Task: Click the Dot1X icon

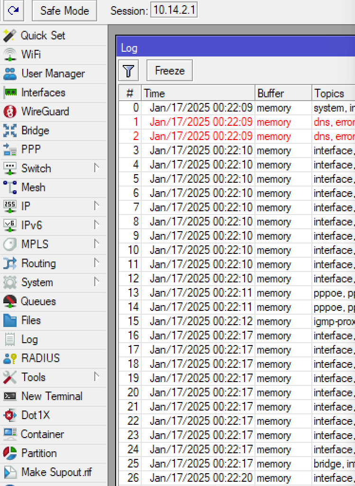Action: [x=10, y=415]
